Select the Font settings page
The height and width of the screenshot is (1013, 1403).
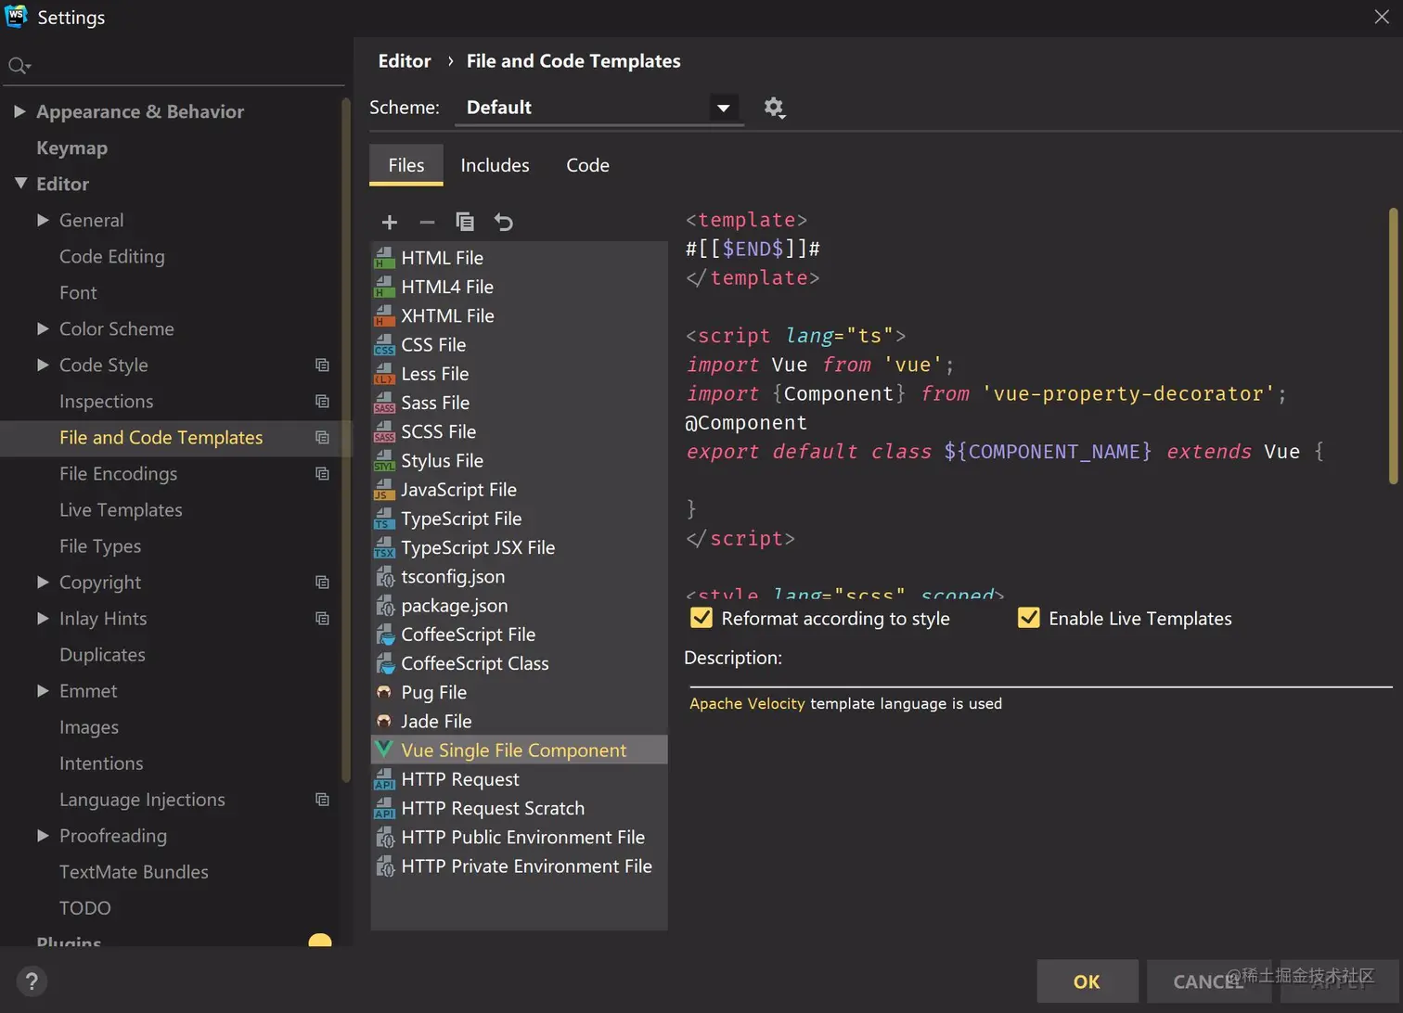click(x=78, y=292)
